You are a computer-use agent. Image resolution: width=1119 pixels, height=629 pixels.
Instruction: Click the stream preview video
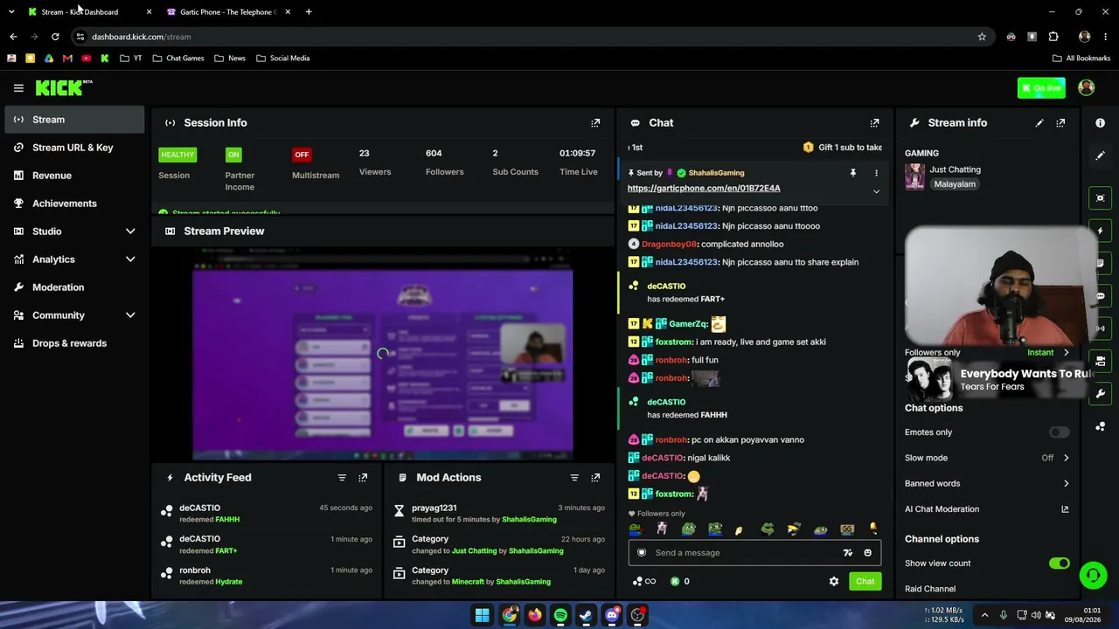pyautogui.click(x=383, y=354)
